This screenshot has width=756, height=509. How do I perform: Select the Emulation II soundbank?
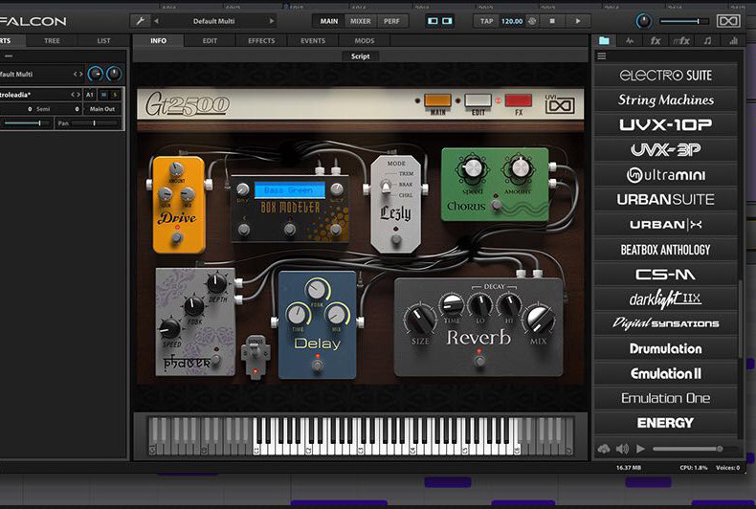[x=665, y=373]
